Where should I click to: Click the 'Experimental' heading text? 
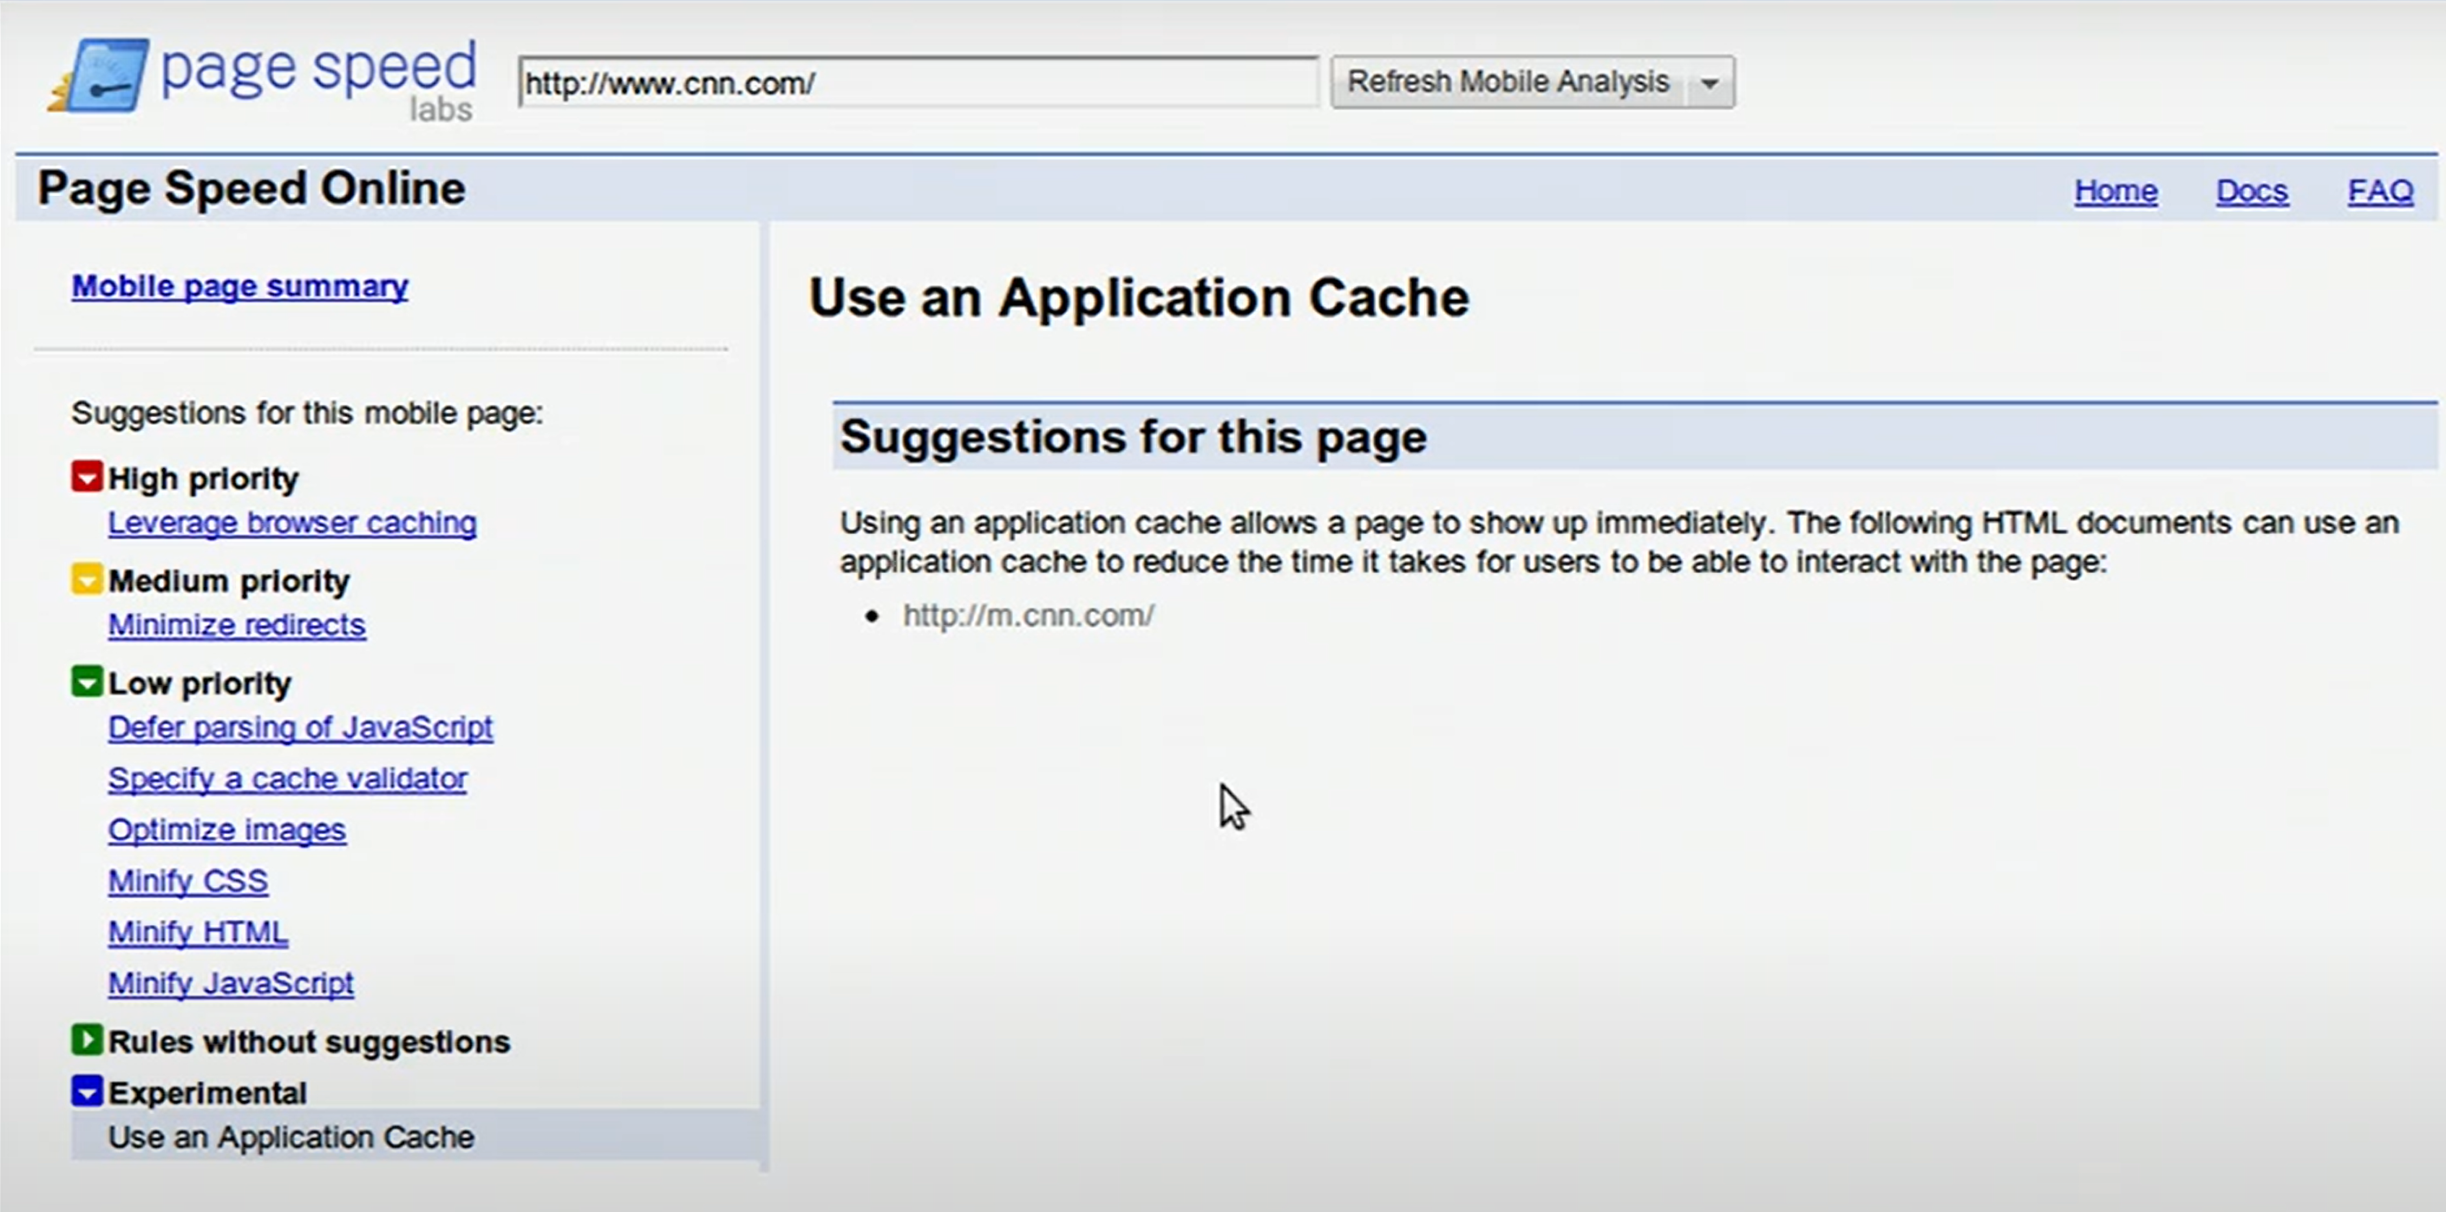click(x=207, y=1092)
